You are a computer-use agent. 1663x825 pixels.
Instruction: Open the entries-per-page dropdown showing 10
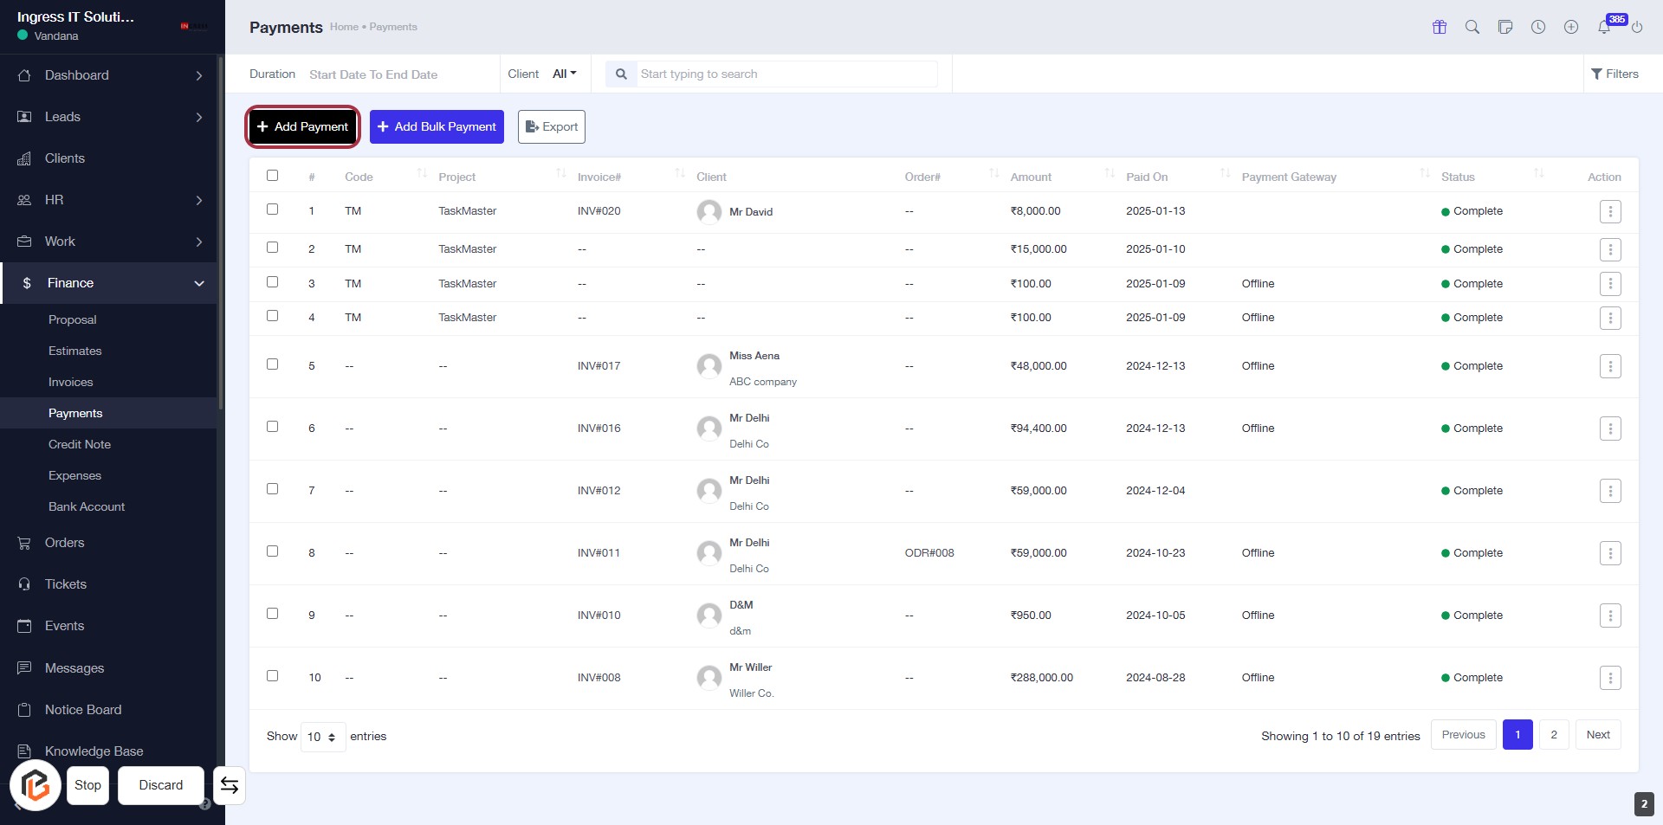pyautogui.click(x=322, y=737)
